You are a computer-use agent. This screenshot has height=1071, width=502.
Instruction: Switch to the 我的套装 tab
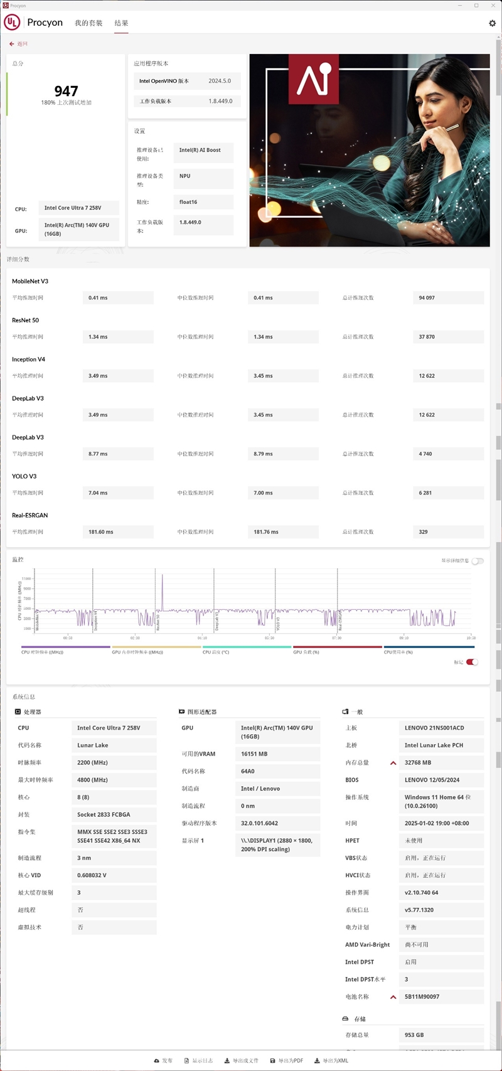(88, 23)
